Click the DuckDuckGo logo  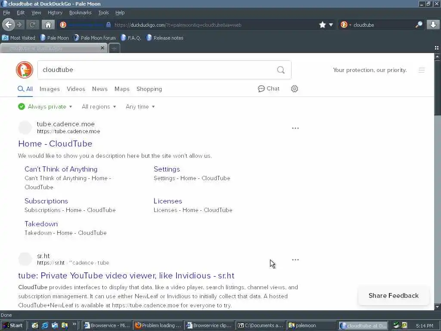[x=25, y=70]
